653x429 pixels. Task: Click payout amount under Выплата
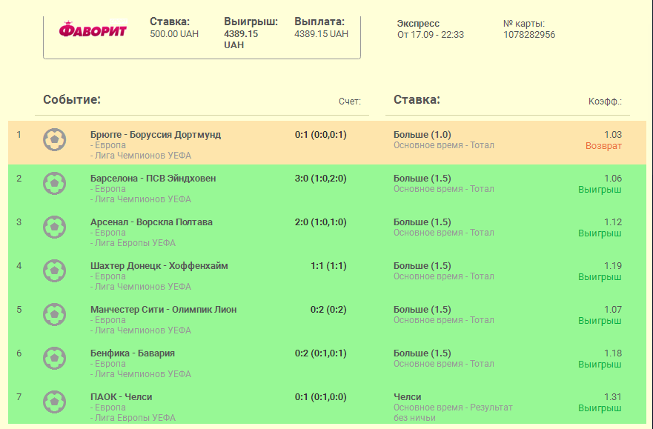[x=321, y=34]
